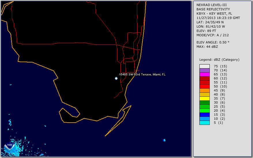253x158 pixels.
Task: Click the 40 dBZ gold legend swatch
Action: (205, 94)
